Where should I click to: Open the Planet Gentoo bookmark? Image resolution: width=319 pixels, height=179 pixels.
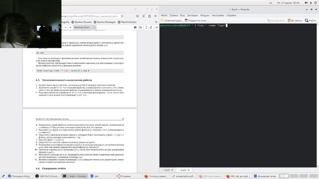127,22
